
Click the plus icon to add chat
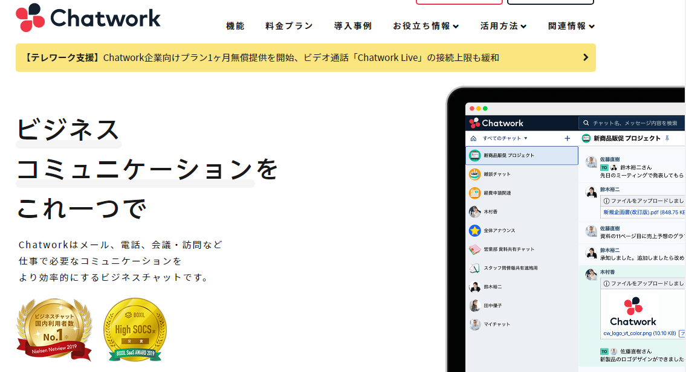pos(568,138)
